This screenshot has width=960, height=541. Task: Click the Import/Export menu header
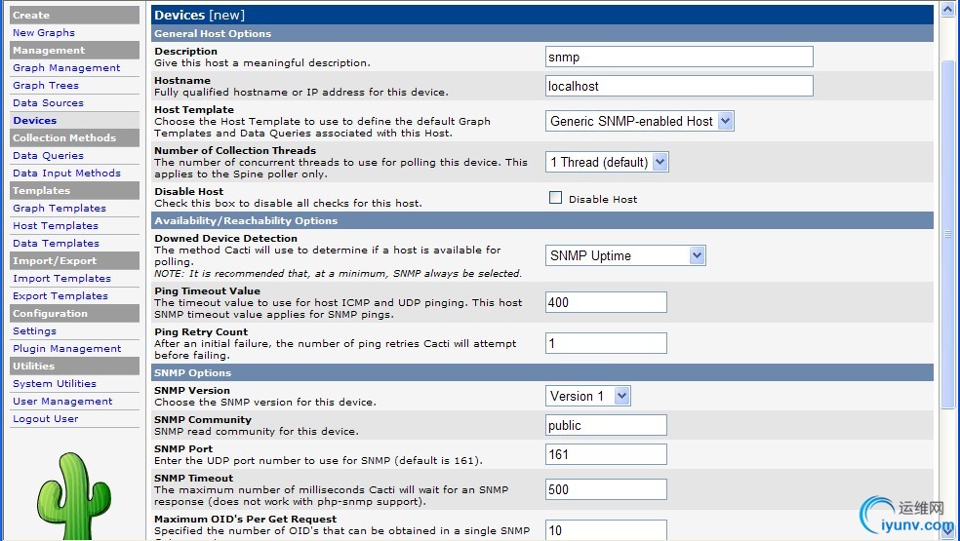point(75,260)
